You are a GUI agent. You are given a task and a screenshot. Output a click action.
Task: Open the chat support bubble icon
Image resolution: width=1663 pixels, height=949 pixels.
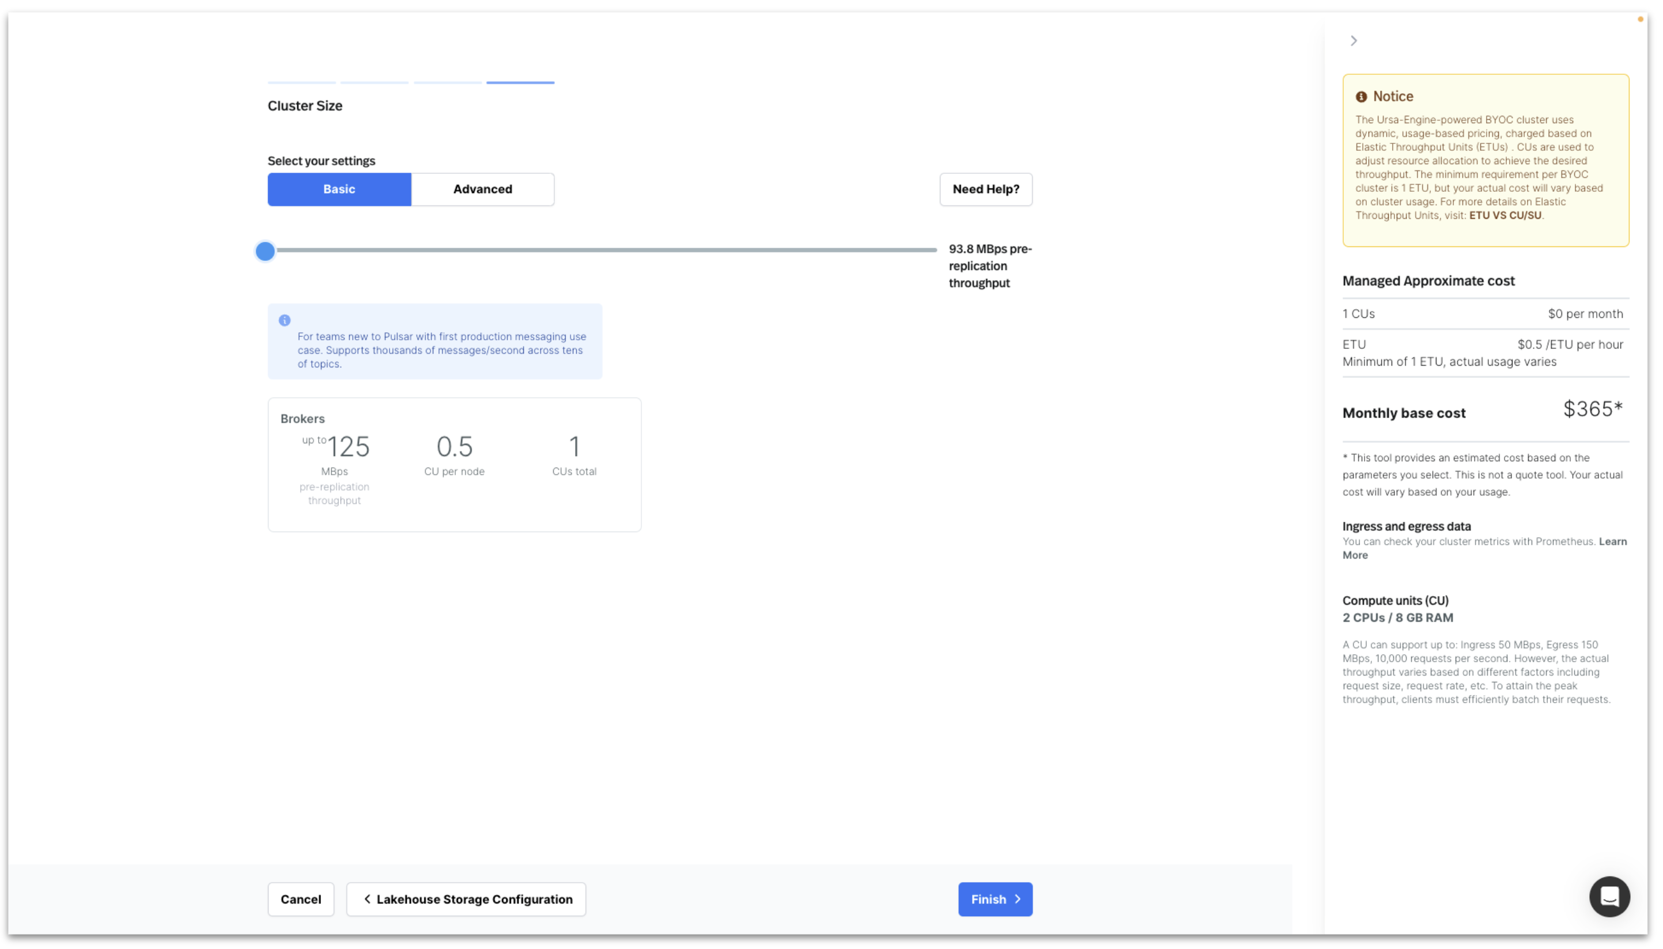click(x=1609, y=896)
